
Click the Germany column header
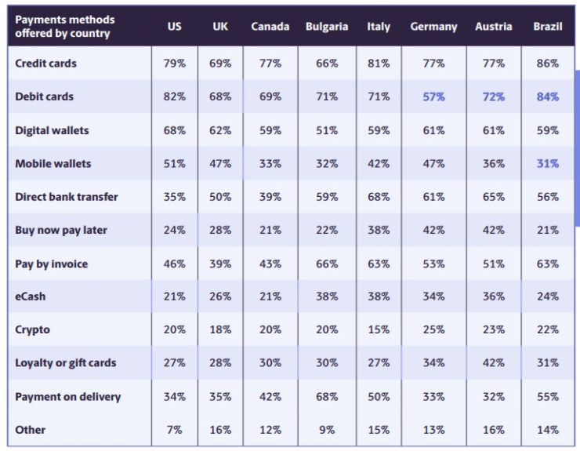(x=433, y=26)
